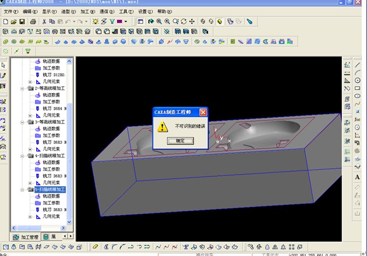Close the CAXA制造工程师 error dialog
Screen dimensions: 367x256
[x=203, y=112]
